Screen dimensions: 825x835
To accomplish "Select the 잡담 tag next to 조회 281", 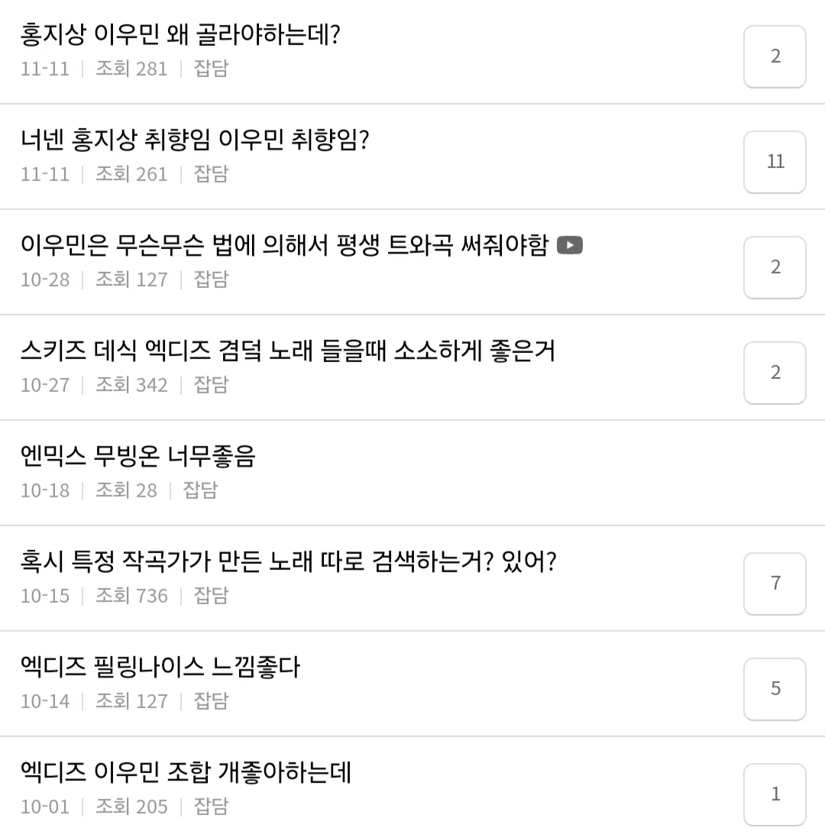I will coord(211,68).
